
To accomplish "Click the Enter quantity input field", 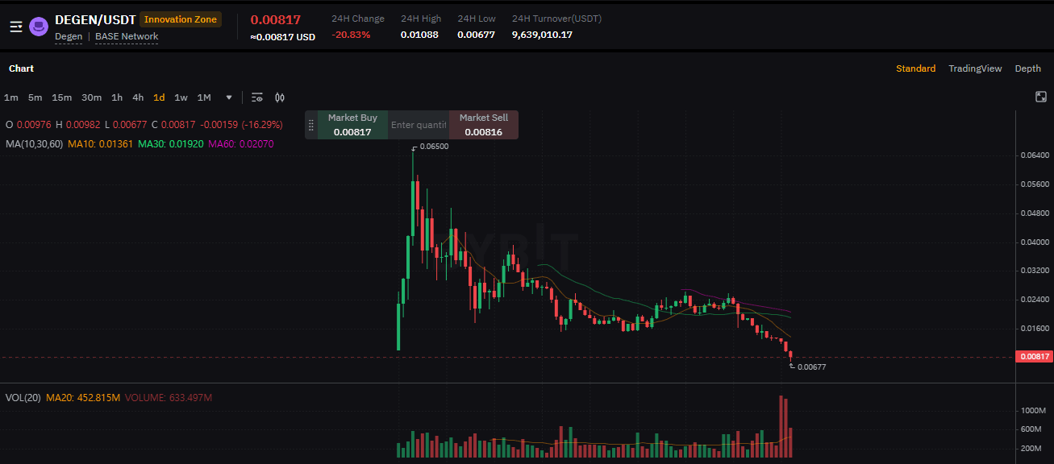I will tap(419, 126).
